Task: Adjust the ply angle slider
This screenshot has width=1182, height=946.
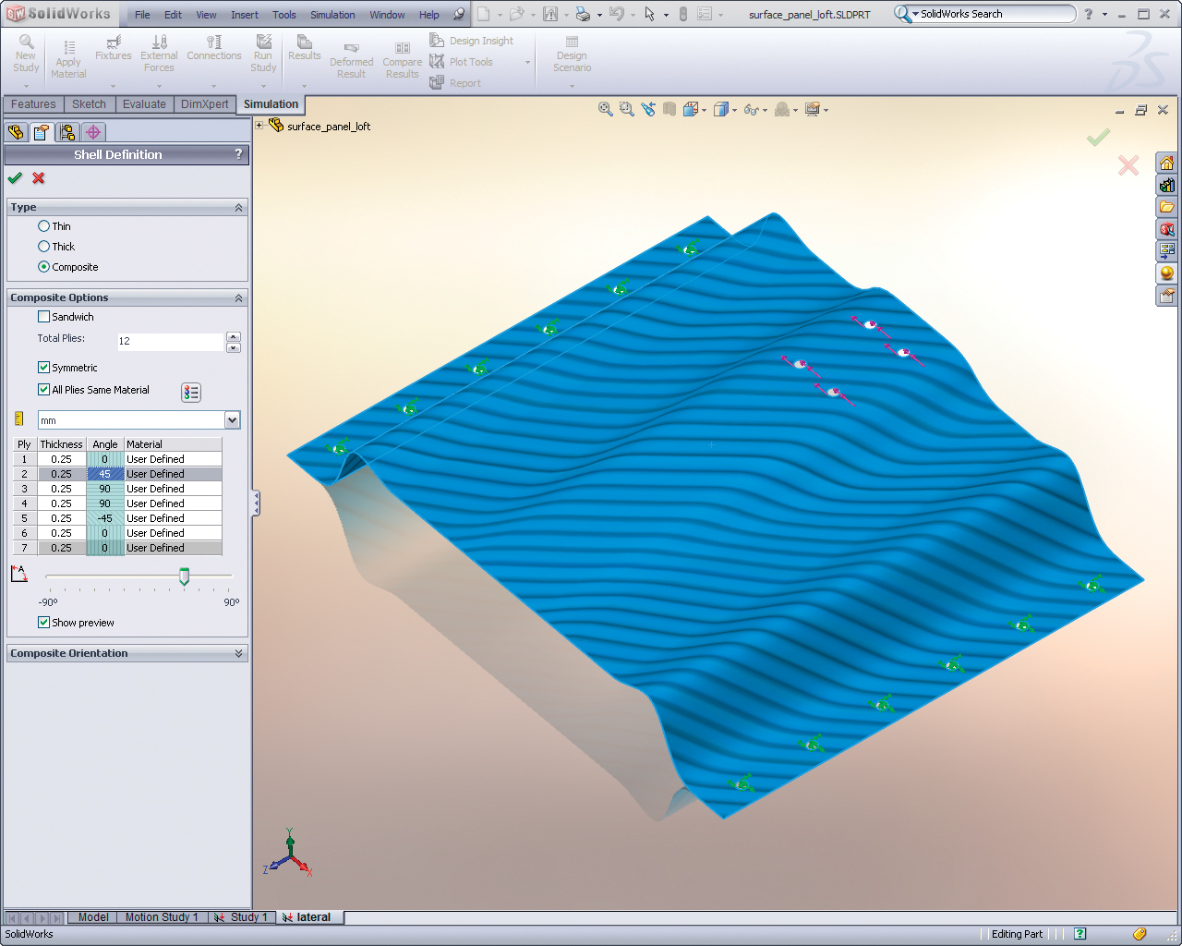Action: [x=184, y=577]
